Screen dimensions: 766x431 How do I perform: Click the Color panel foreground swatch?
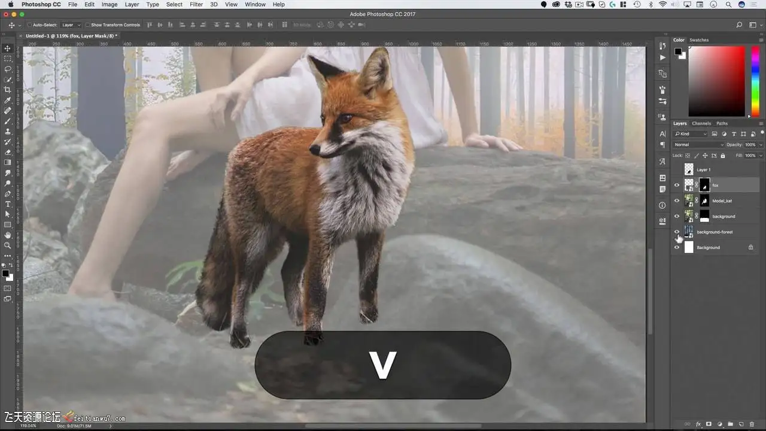(x=678, y=51)
